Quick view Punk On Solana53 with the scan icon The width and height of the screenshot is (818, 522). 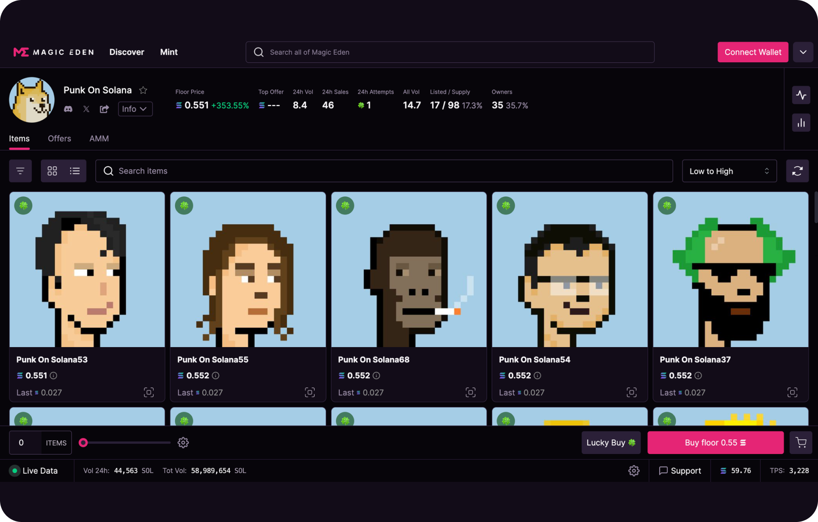(x=149, y=392)
